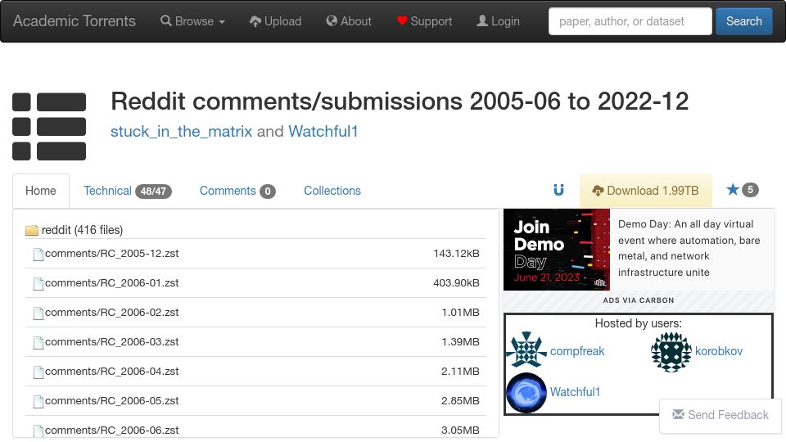The image size is (786, 442).
Task: Open the Demo Day ad description text
Action: (x=689, y=248)
